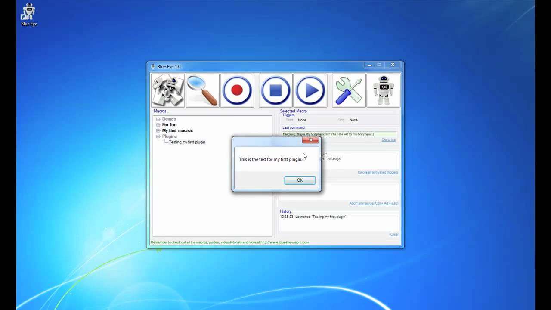Image resolution: width=551 pixels, height=310 pixels.
Task: Open settings via the wrench and screwdriver icon
Action: [349, 90]
